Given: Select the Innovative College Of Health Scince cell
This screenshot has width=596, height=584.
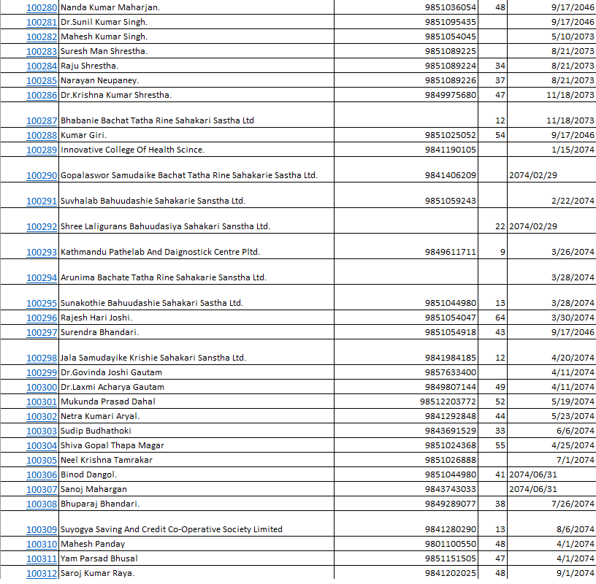Looking at the screenshot, I should point(132,150).
